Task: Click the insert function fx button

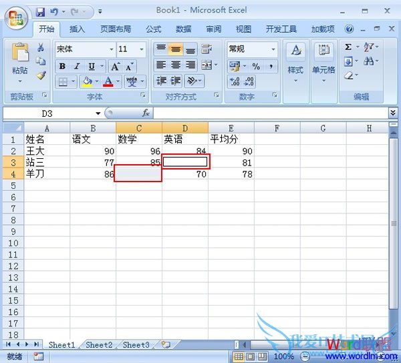Action: pyautogui.click(x=146, y=113)
